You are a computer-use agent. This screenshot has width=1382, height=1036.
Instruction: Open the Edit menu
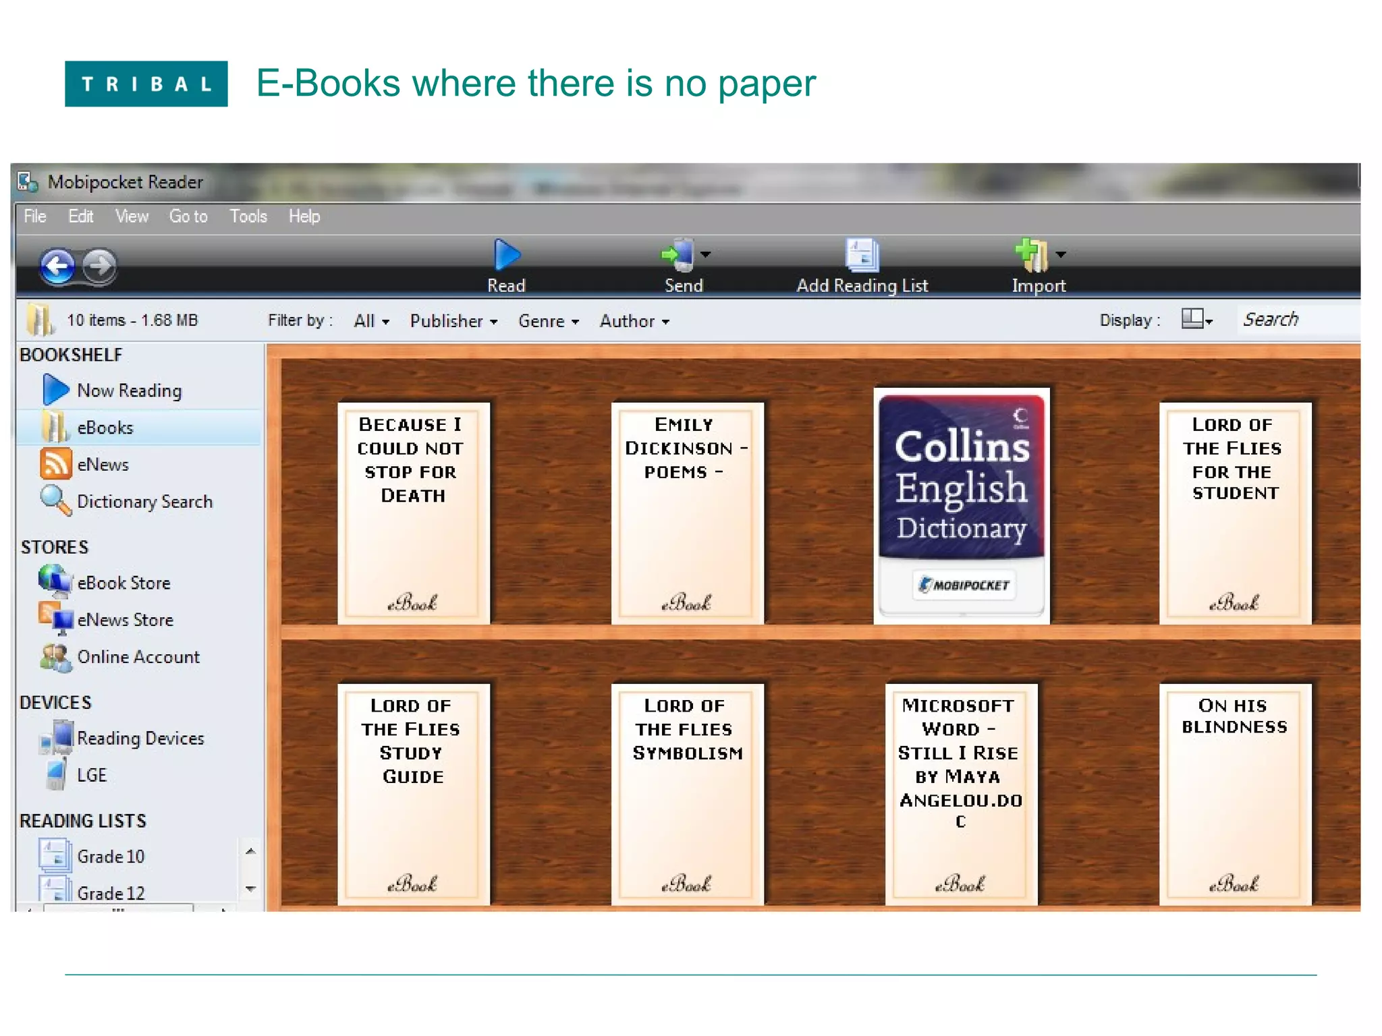pyautogui.click(x=81, y=217)
